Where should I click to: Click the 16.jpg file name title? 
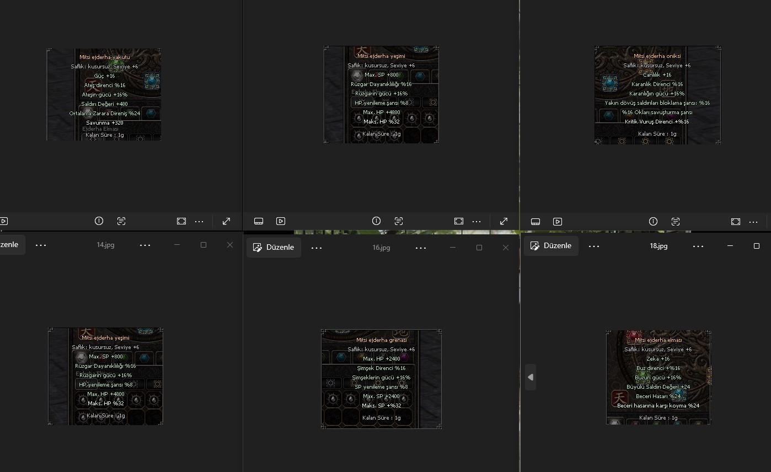pyautogui.click(x=381, y=248)
